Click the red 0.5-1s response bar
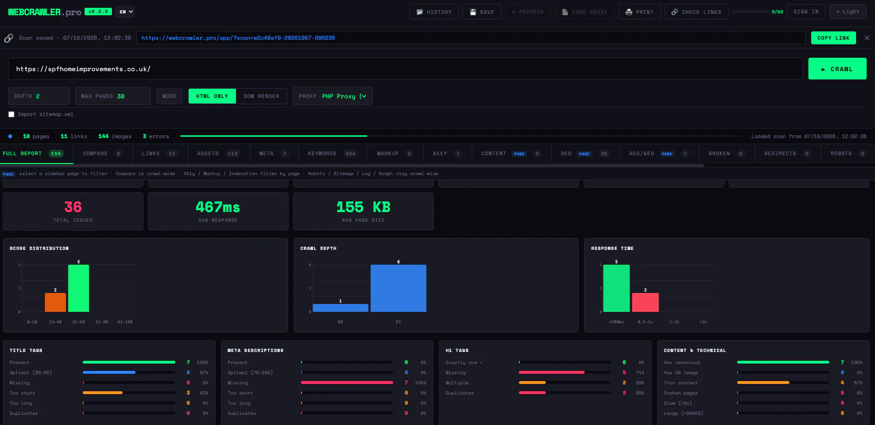875x425 pixels. 645,302
